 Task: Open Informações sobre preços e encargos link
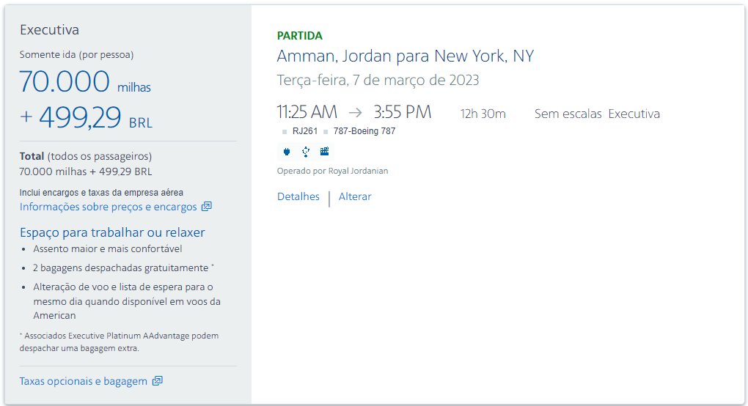[109, 207]
